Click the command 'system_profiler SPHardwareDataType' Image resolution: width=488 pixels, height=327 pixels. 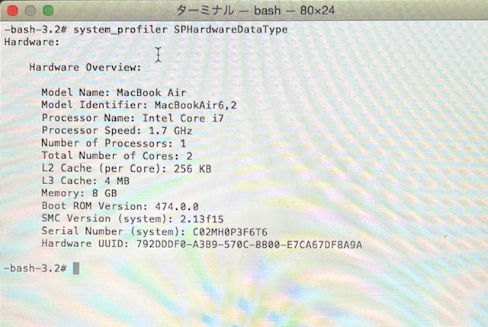click(180, 30)
